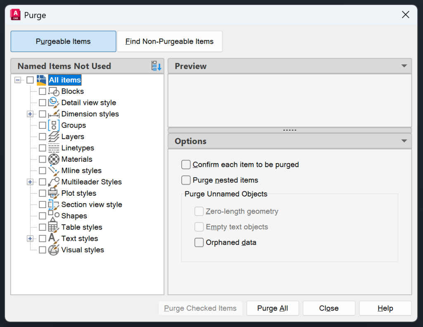
Task: Click the Mline styles icon
Action: pos(53,170)
